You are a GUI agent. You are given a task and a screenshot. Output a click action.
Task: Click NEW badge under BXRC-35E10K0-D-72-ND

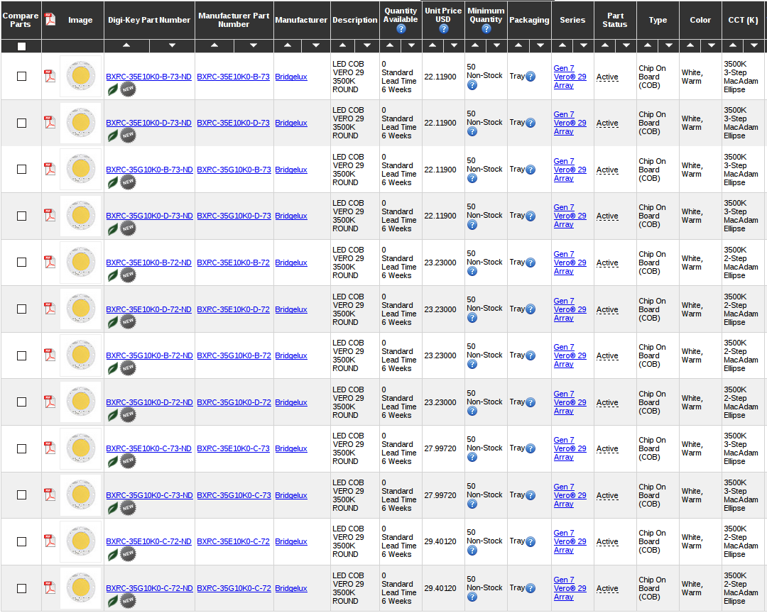pyautogui.click(x=128, y=321)
